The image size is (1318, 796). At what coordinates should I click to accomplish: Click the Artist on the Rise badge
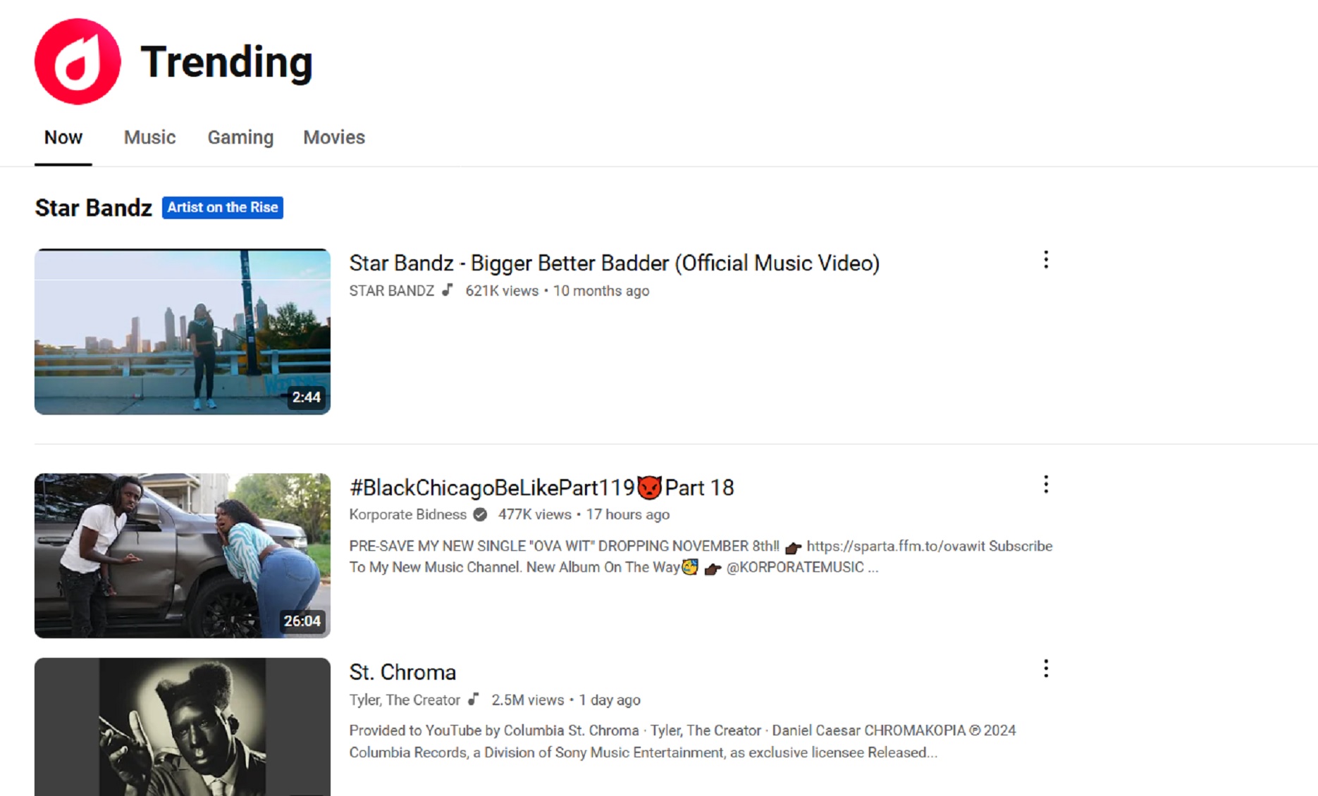click(223, 208)
